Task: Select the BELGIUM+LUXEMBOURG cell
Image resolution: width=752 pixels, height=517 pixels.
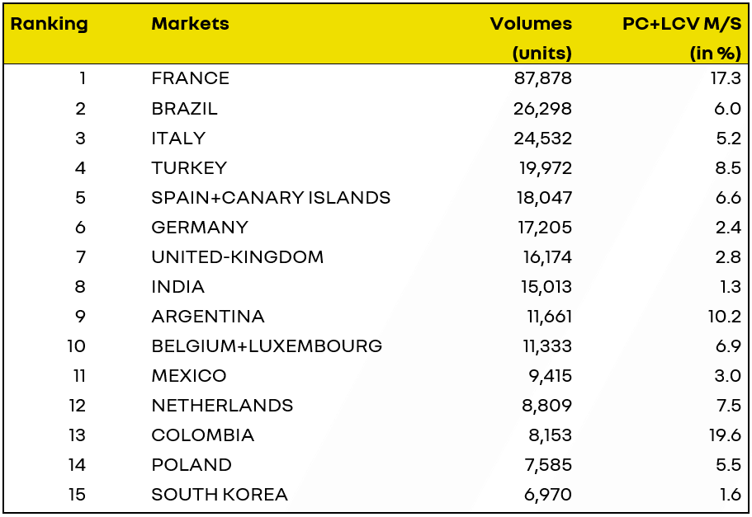Action: point(267,346)
